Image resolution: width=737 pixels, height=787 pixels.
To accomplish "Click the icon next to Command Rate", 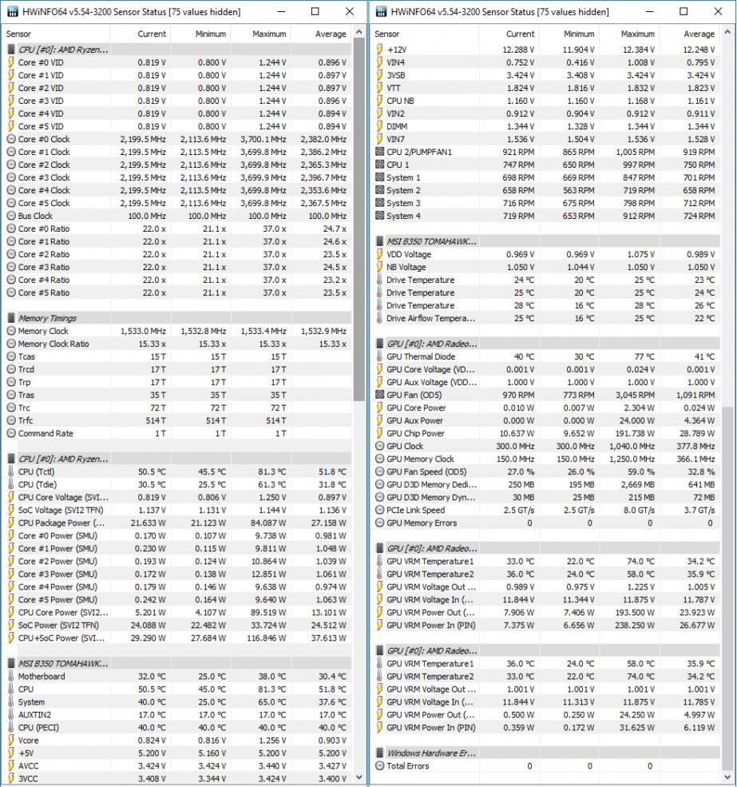I will [x=11, y=433].
